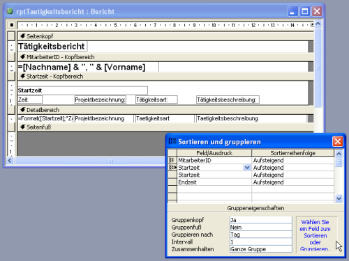The image size is (349, 261).
Task: Minimize the rptTaetigkeitsbericht window
Action: pyautogui.click(x=292, y=11)
